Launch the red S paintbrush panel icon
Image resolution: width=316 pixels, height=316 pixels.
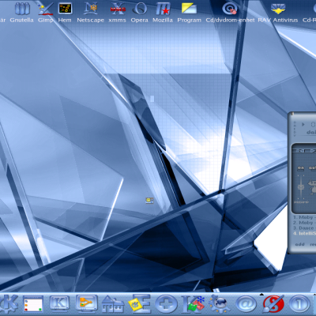273,304
